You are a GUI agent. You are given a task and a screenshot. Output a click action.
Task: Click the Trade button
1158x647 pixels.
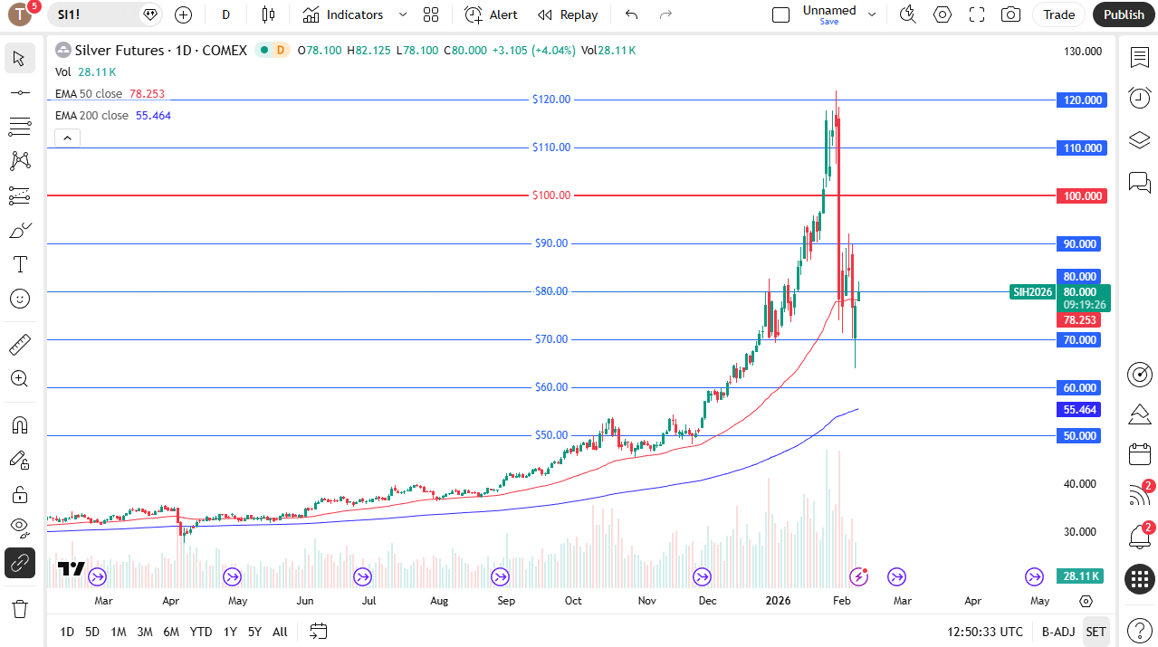[x=1058, y=14]
